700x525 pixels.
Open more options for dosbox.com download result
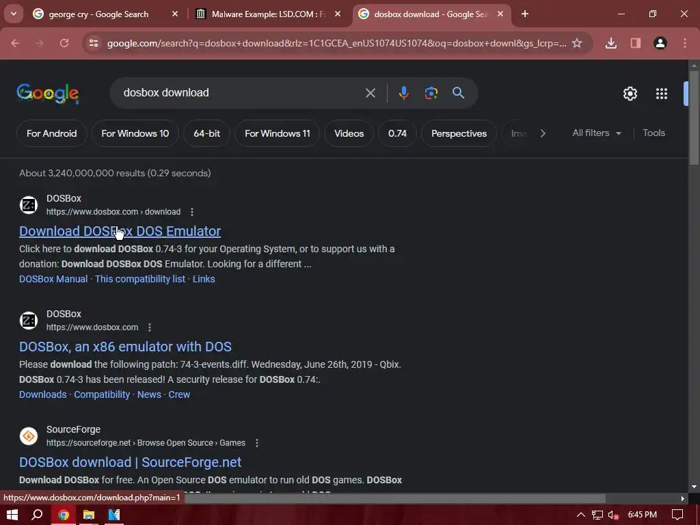point(192,212)
